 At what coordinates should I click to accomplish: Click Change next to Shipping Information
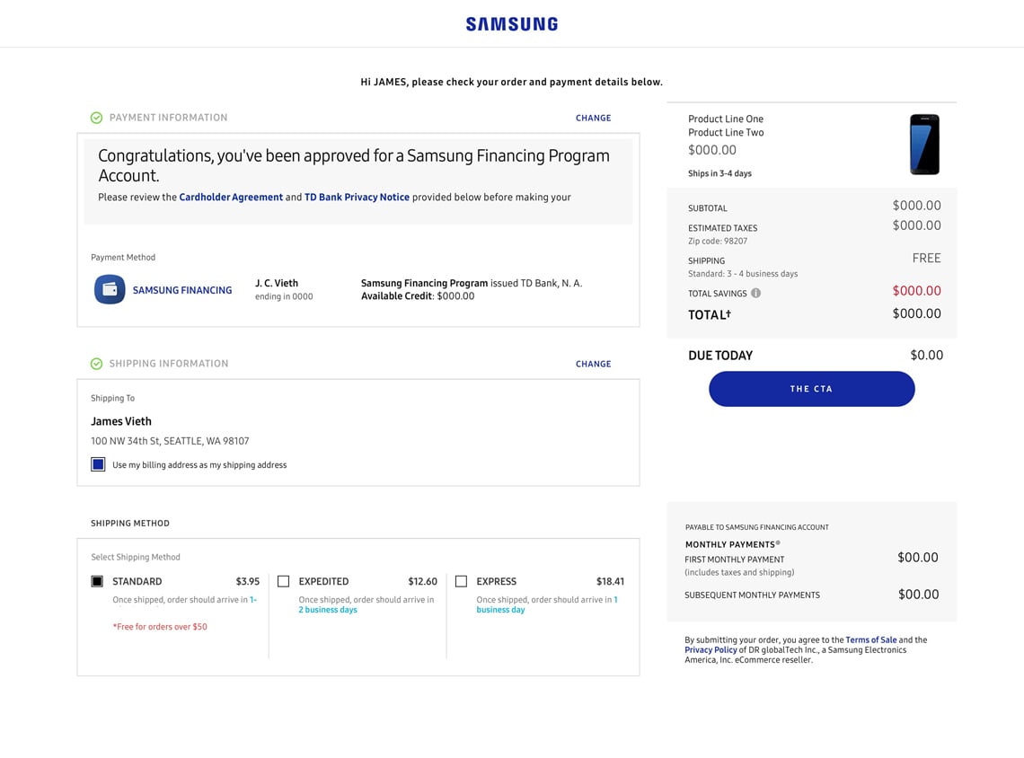(593, 364)
